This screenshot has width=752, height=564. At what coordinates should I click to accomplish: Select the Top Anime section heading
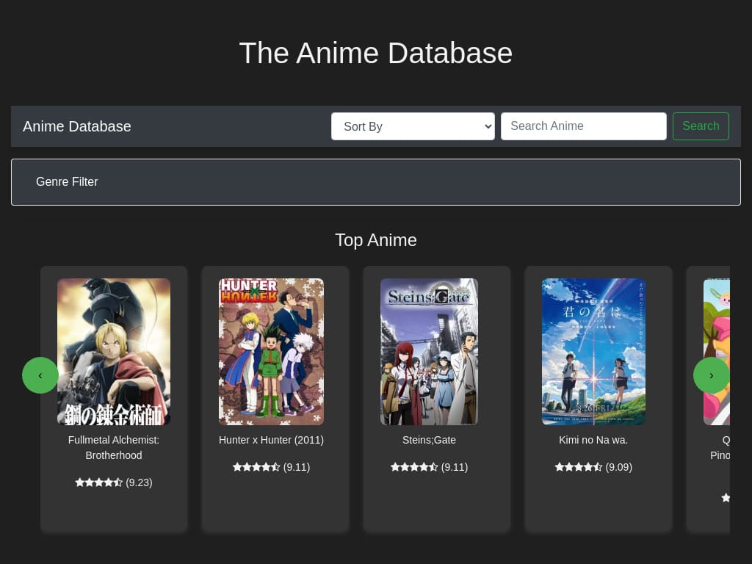click(375, 240)
